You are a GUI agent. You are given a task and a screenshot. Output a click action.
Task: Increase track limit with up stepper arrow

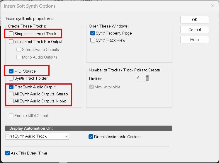click(x=147, y=77)
